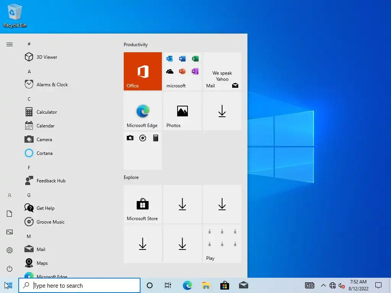This screenshot has width=391, height=293.
Task: Click the small Groove Music tile icon
Action: (x=143, y=138)
